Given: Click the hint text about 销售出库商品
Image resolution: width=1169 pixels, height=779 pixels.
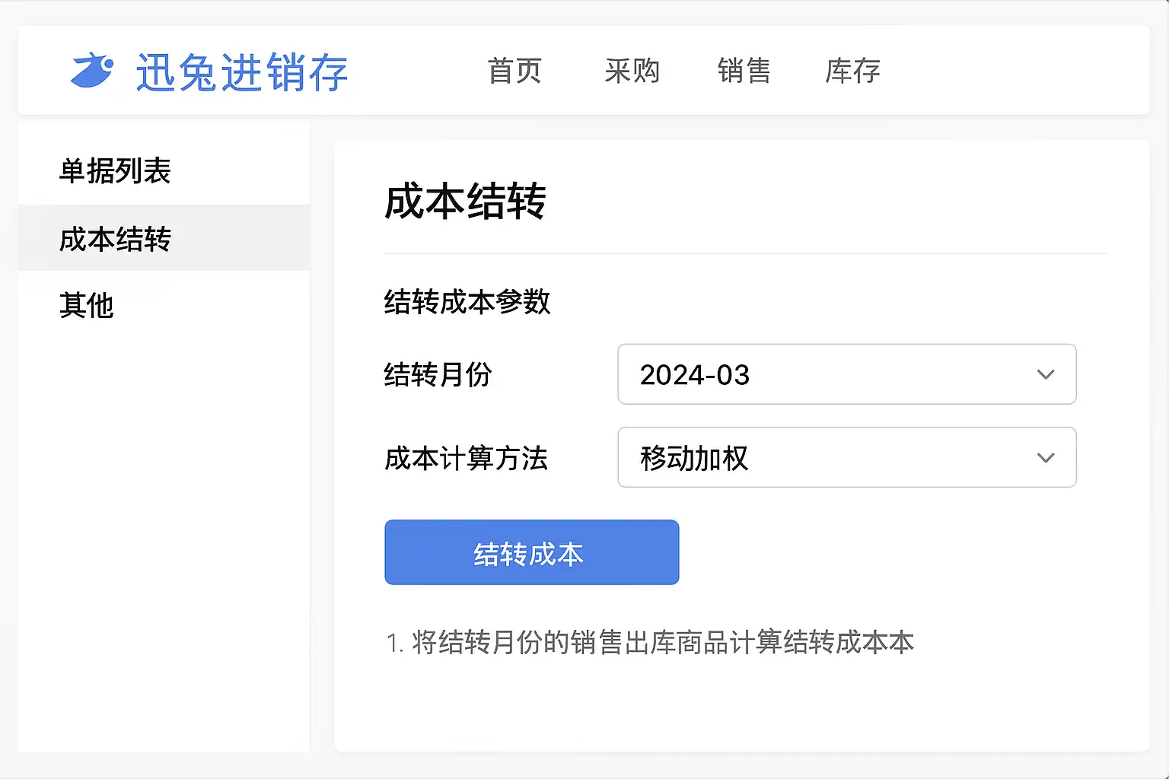Looking at the screenshot, I should [649, 643].
